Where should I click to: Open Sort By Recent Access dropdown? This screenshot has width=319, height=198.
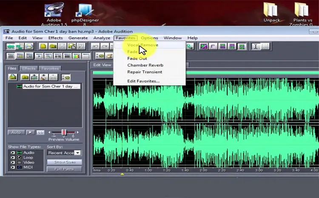(77, 153)
